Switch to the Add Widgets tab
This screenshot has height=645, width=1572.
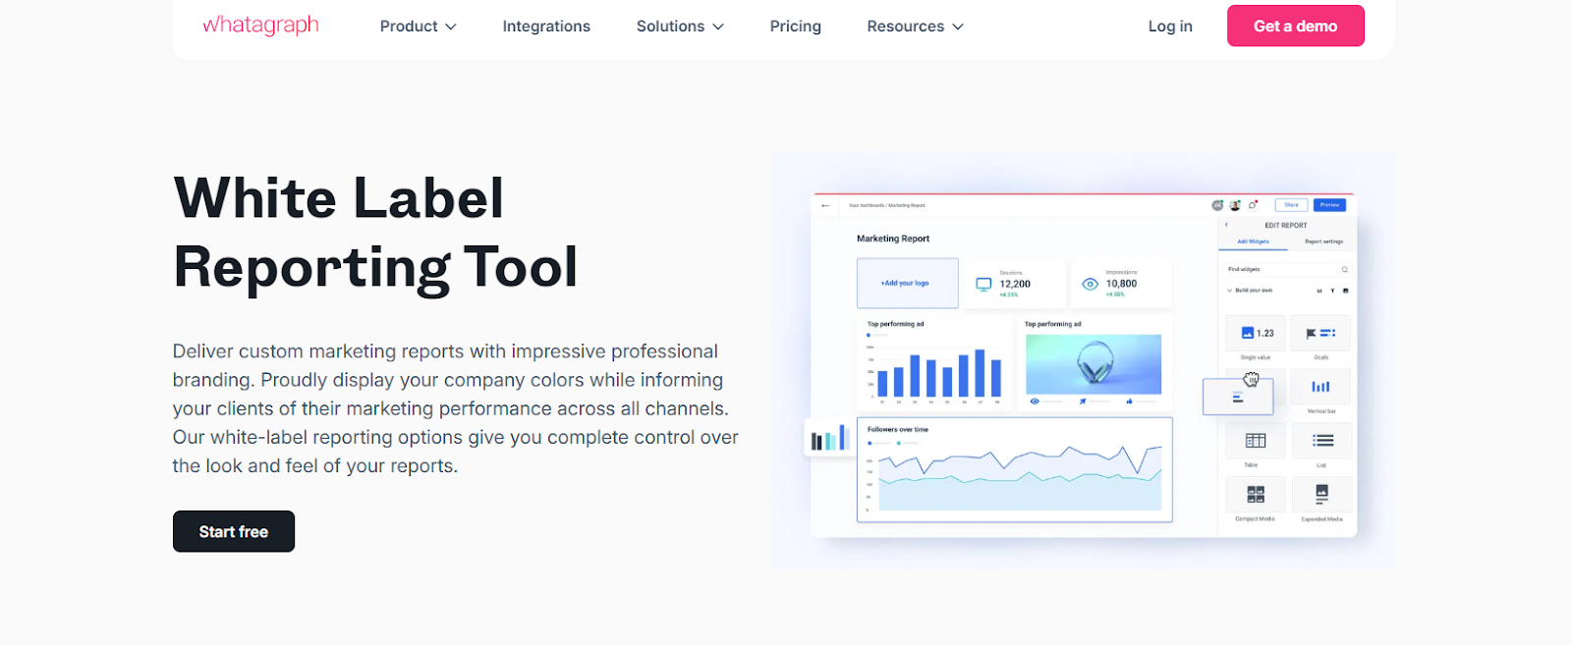1253,242
